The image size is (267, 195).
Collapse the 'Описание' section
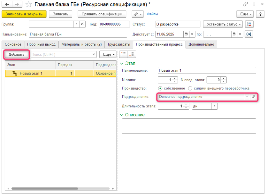point(121,115)
